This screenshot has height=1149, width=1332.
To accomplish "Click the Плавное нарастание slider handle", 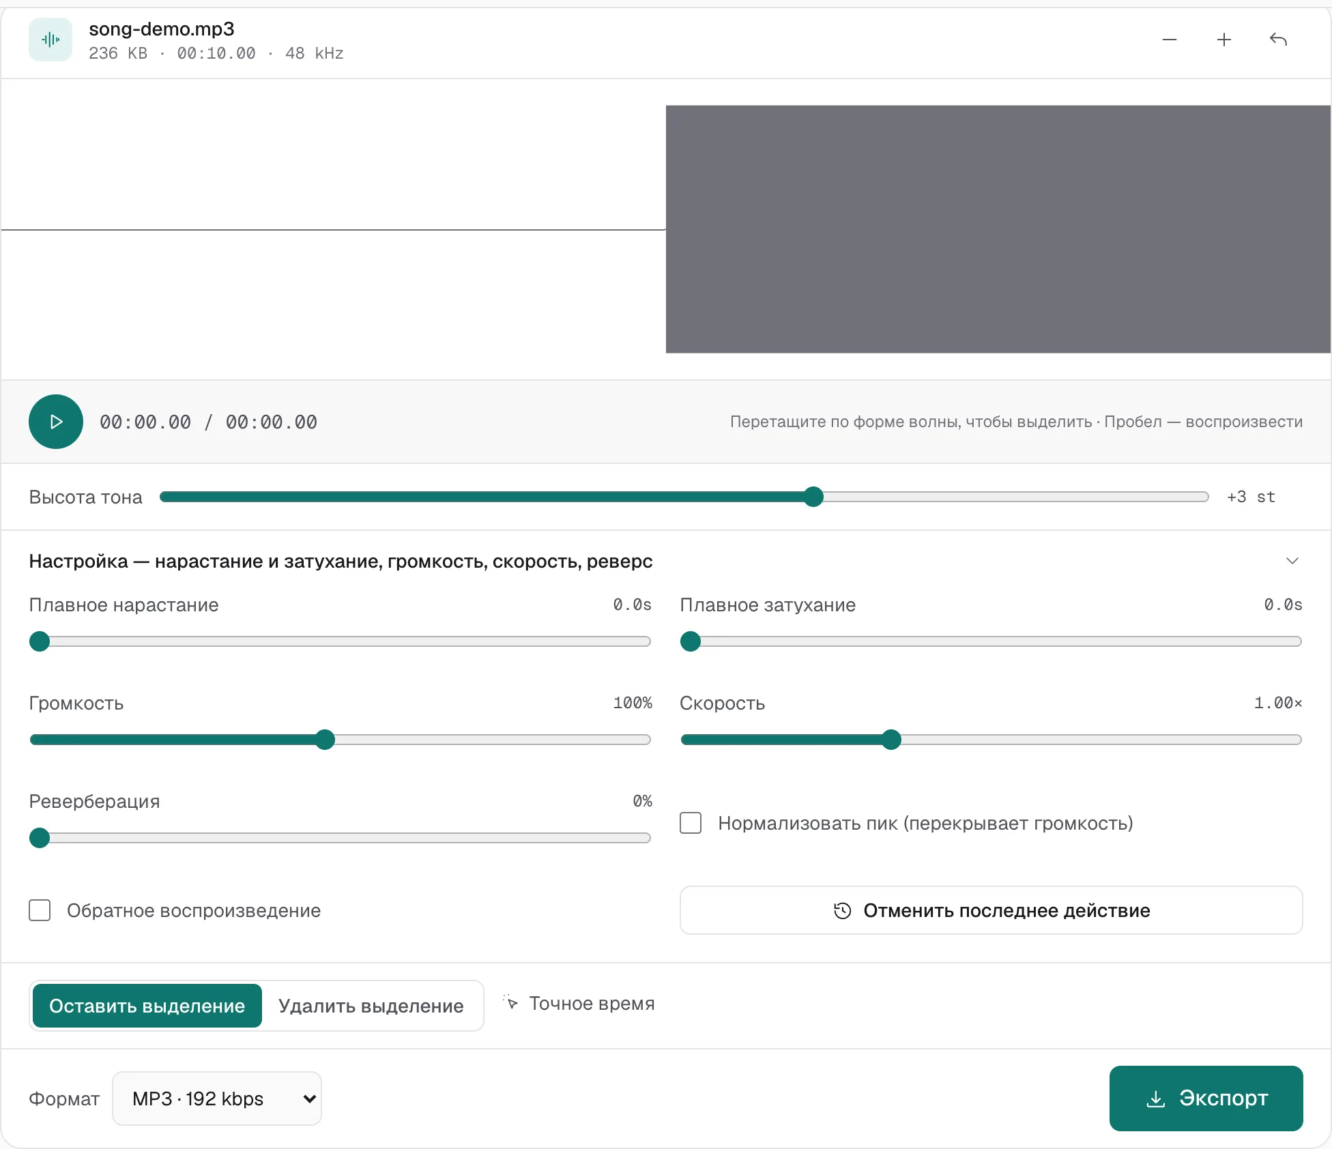I will click(x=40, y=641).
